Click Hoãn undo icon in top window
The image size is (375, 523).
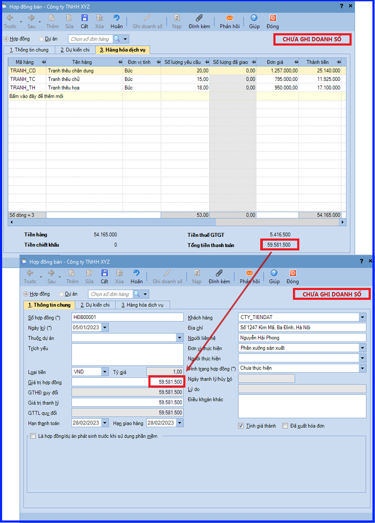[x=116, y=17]
